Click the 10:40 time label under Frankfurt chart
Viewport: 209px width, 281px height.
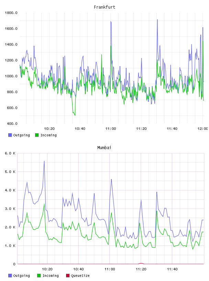pyautogui.click(x=80, y=129)
